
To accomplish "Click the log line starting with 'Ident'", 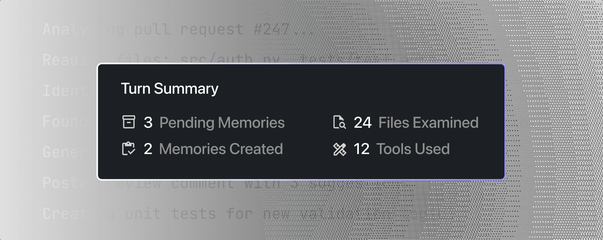I will [65, 90].
